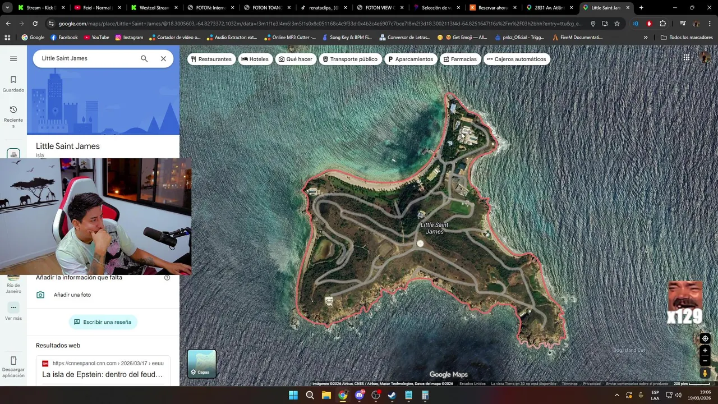Click Descargar aplicación phone icon
Image resolution: width=718 pixels, height=404 pixels.
(13, 361)
